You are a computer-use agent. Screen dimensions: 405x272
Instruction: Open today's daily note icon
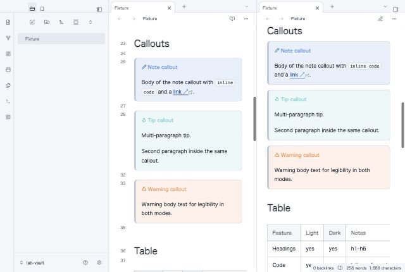[8, 70]
